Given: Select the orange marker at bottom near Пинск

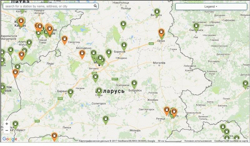Looking at the screenshot, I should point(55,136).
